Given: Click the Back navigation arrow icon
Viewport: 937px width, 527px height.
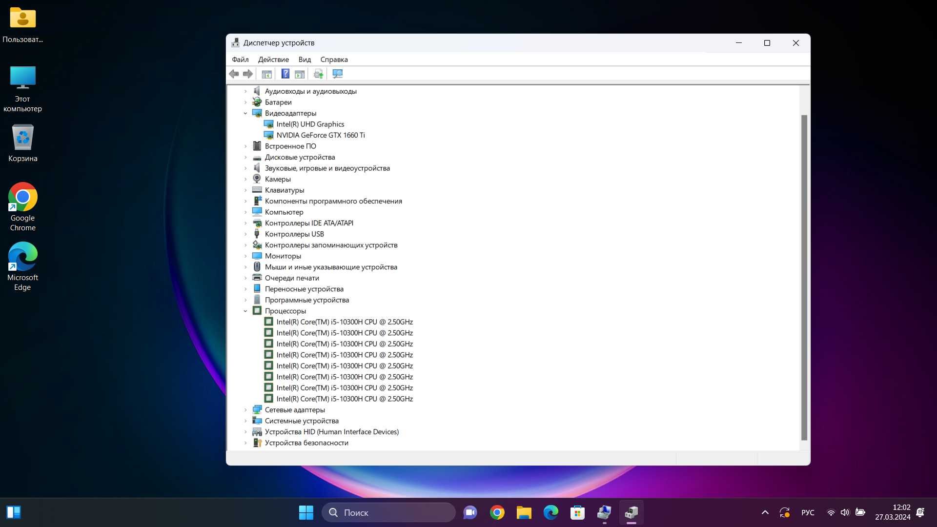Looking at the screenshot, I should (x=234, y=74).
